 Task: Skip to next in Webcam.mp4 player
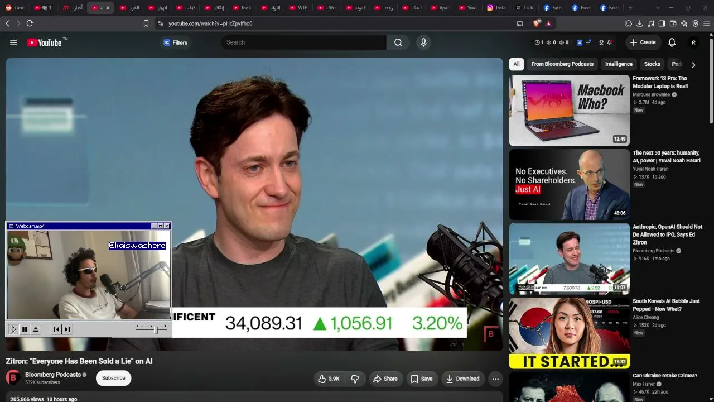click(67, 329)
